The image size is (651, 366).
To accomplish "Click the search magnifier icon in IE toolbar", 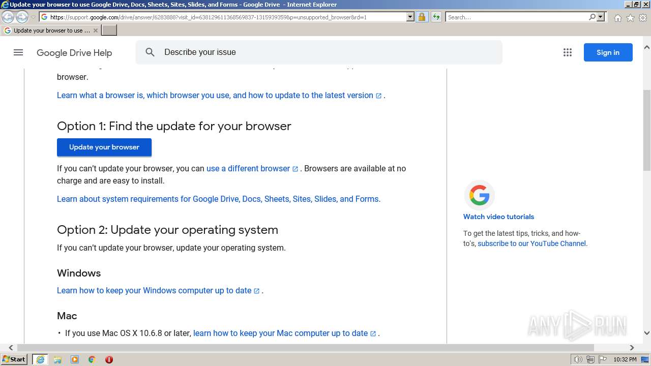I will (592, 17).
